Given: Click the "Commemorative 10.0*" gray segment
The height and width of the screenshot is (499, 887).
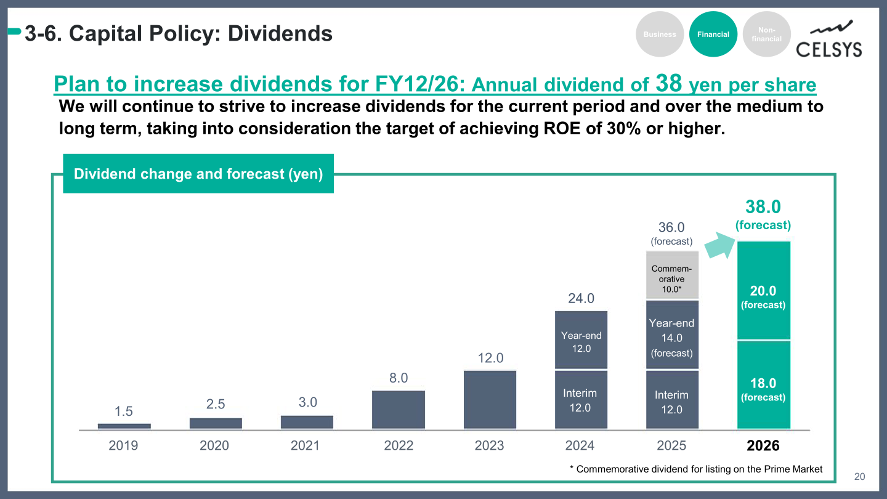Looking at the screenshot, I should pos(672,275).
